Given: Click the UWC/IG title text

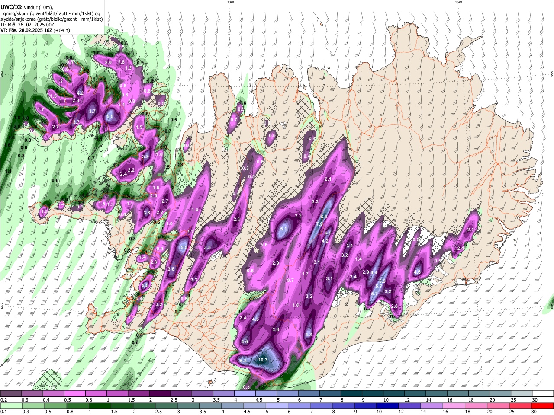Looking at the screenshot, I should click(10, 7).
